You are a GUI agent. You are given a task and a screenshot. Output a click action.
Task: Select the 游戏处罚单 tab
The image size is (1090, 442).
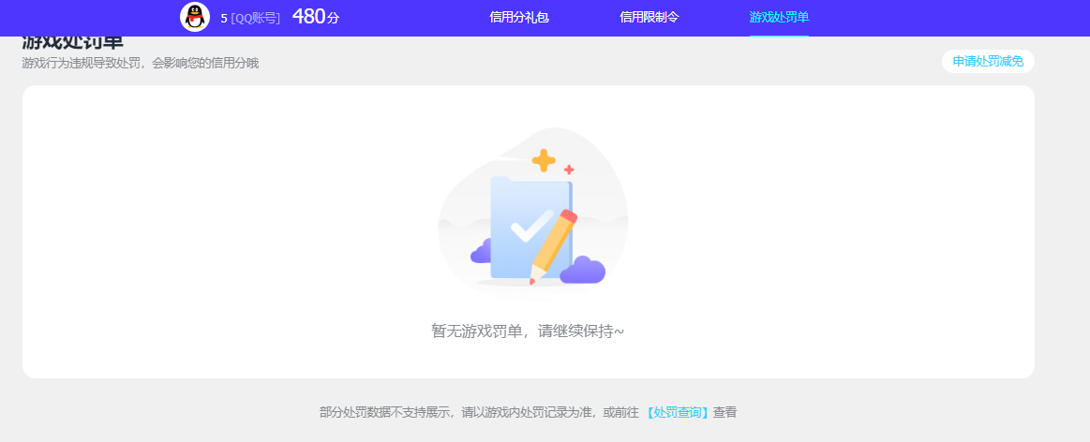pyautogui.click(x=778, y=17)
